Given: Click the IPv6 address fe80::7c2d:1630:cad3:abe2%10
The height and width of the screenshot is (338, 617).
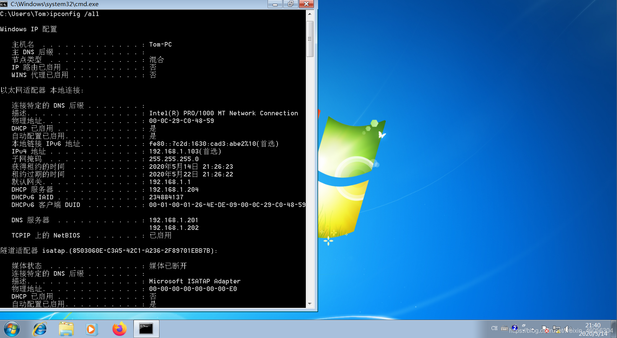Looking at the screenshot, I should 203,144.
